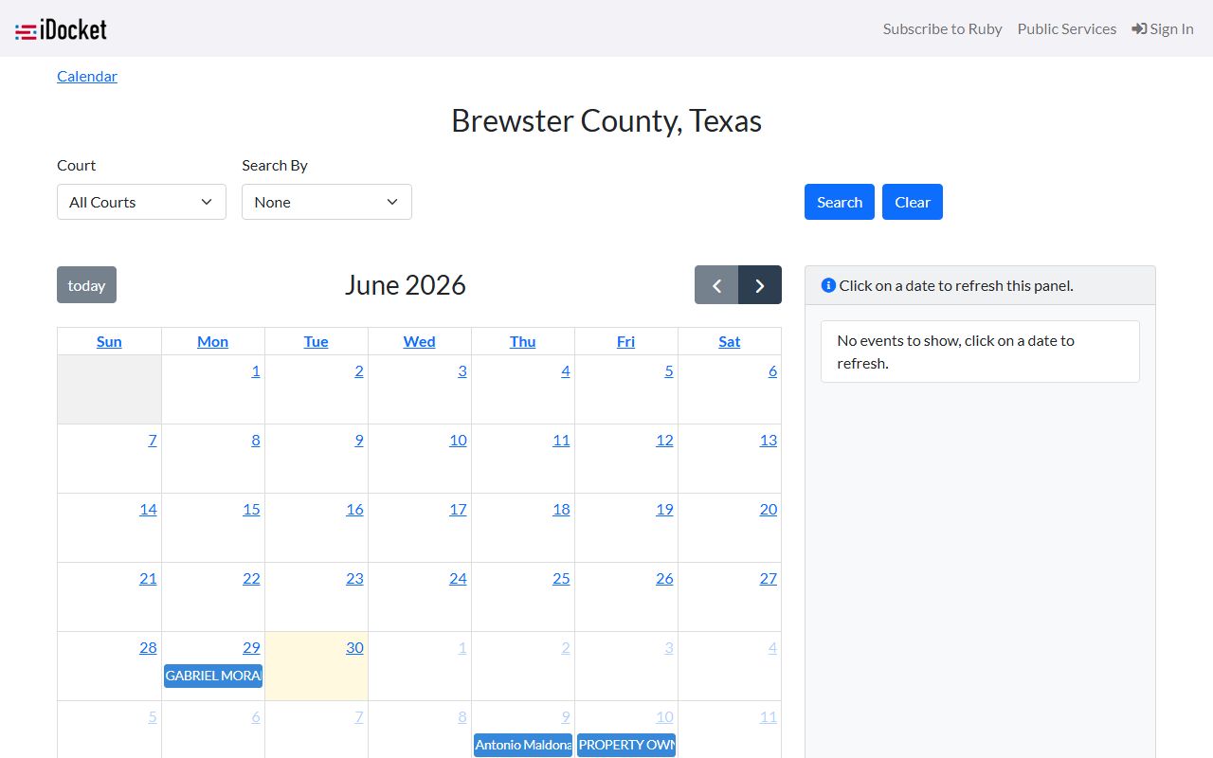Click the Thu column header
1213x758 pixels.
coord(522,341)
